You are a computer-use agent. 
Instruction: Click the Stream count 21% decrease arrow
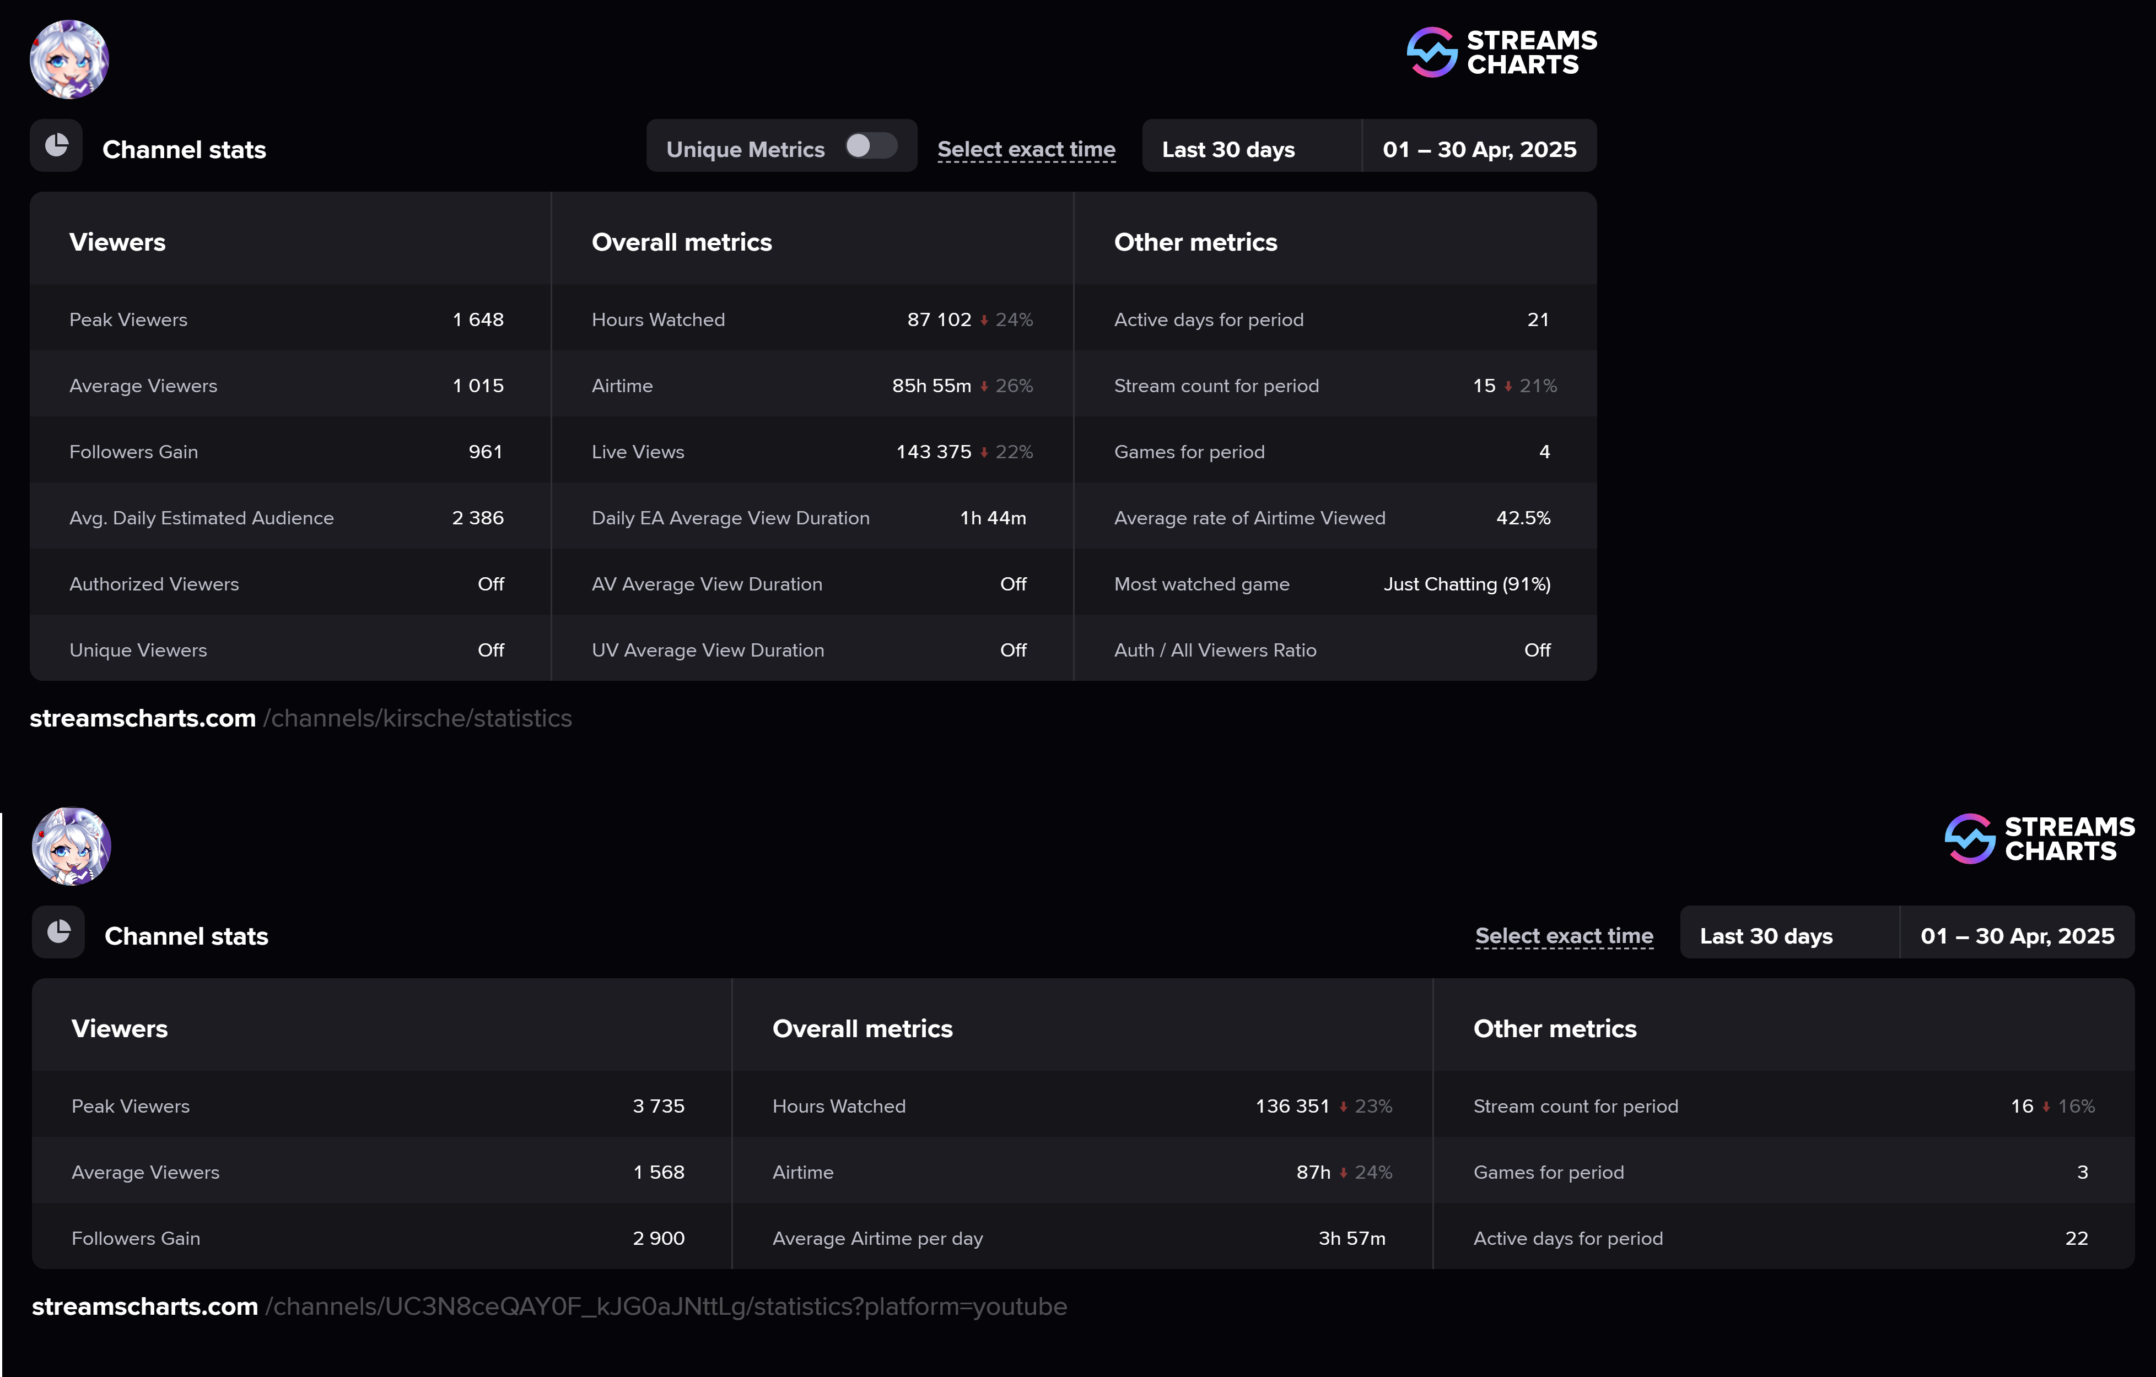click(x=1508, y=387)
